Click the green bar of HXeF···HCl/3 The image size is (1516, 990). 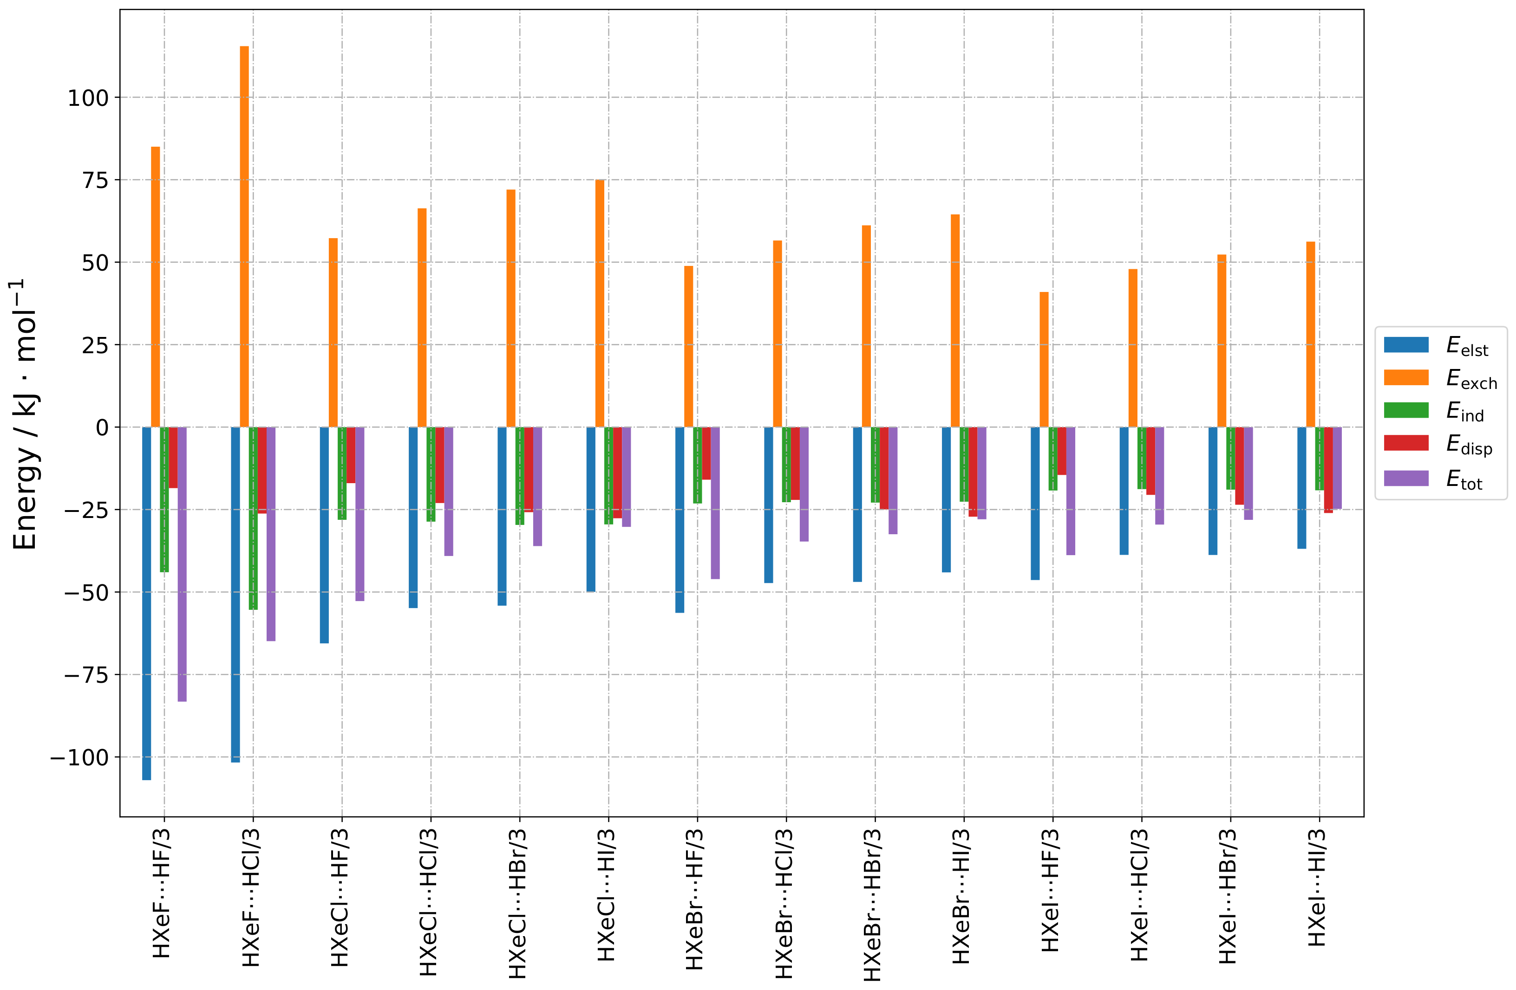(253, 518)
